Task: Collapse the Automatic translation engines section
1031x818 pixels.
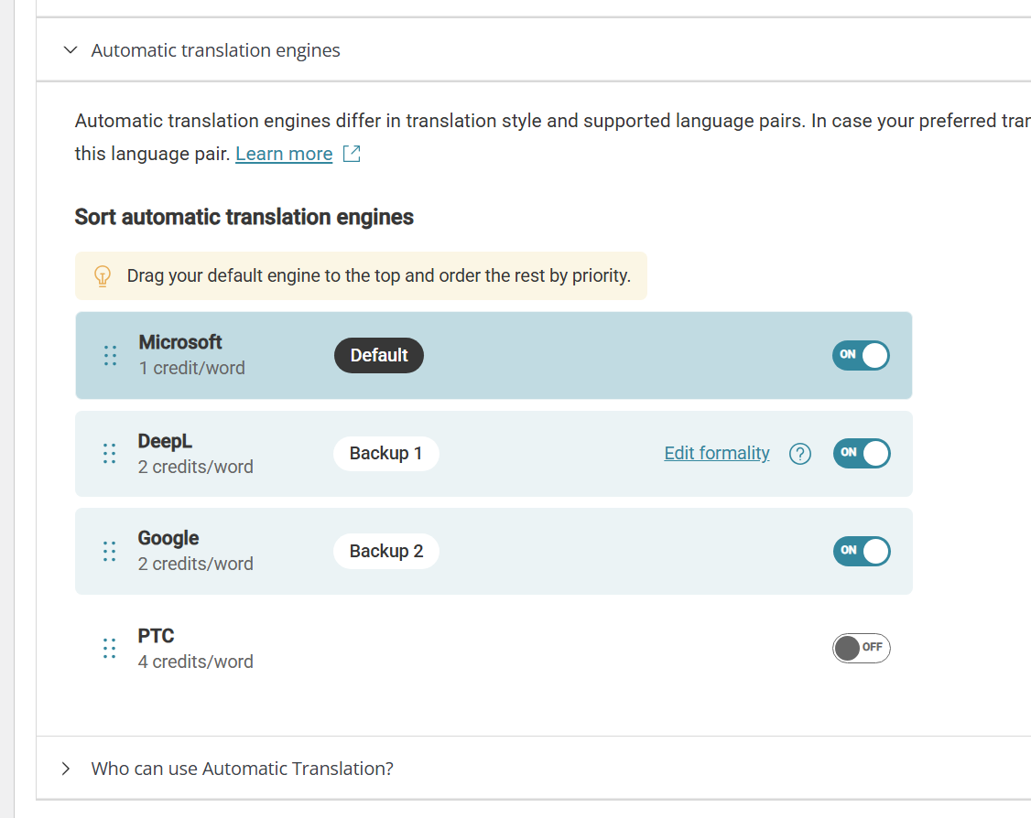Action: [71, 50]
